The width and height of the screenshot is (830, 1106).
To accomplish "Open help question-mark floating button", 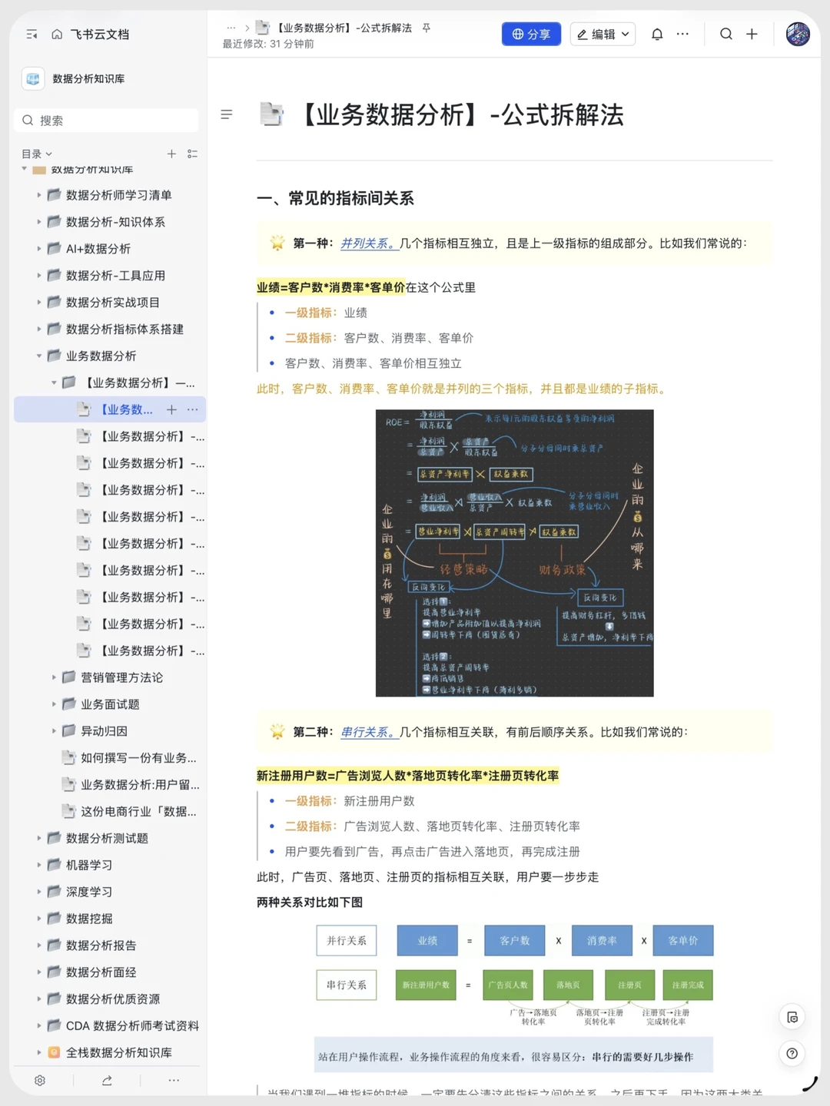I will tap(792, 1054).
